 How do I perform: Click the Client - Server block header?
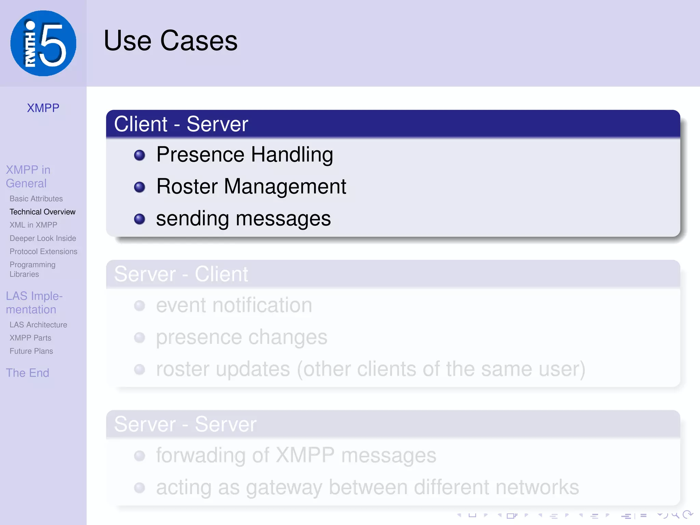click(x=393, y=124)
